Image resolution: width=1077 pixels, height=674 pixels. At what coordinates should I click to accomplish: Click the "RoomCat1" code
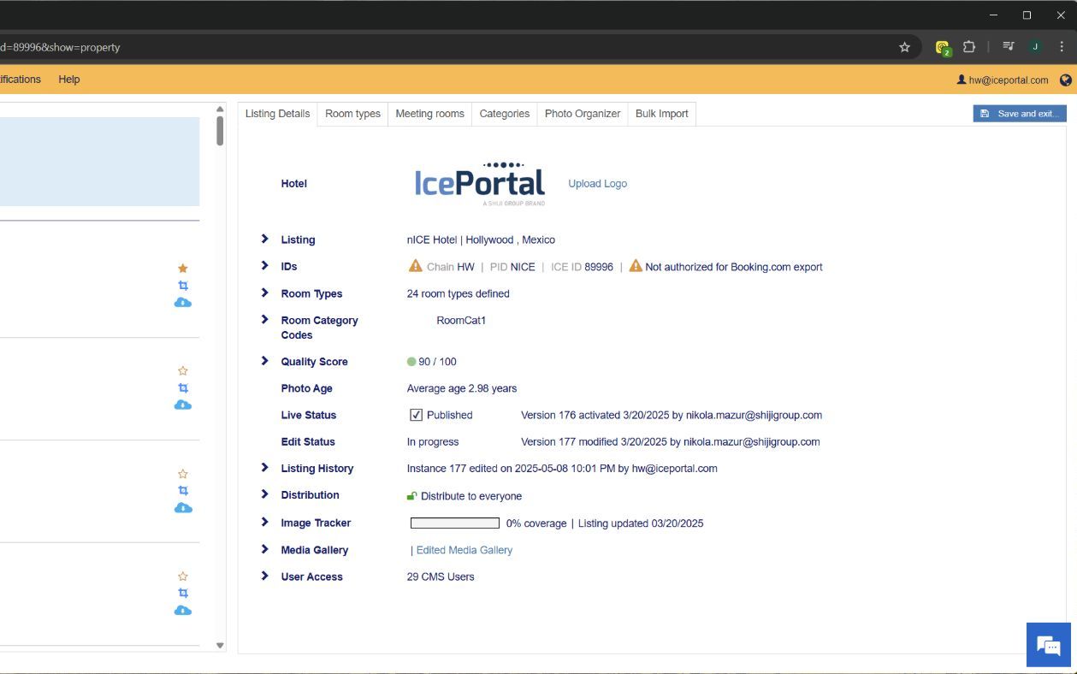(461, 321)
